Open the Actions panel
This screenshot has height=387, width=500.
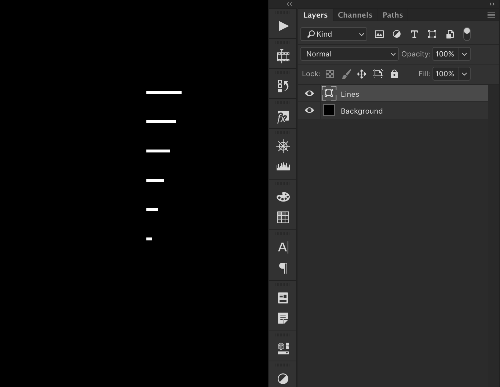coord(282,26)
